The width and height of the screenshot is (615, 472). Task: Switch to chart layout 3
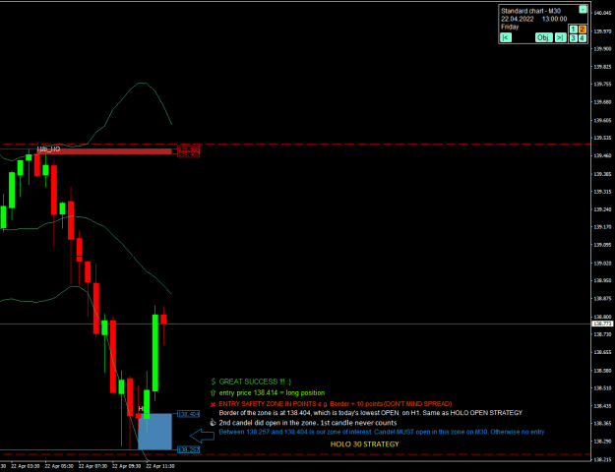point(573,38)
